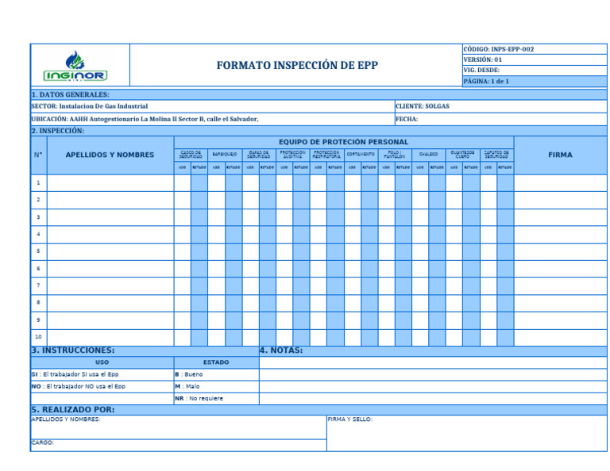Click the name cell in row 1
This screenshot has height=471, width=610.
pos(110,183)
